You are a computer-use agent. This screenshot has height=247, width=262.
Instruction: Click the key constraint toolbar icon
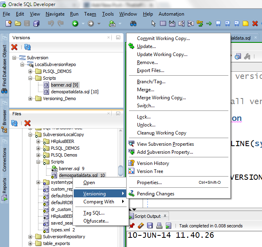[x=200, y=24]
